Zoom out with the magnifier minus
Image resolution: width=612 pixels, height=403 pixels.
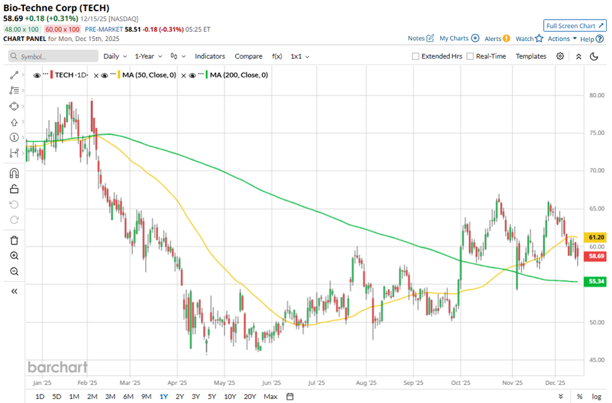[14, 271]
